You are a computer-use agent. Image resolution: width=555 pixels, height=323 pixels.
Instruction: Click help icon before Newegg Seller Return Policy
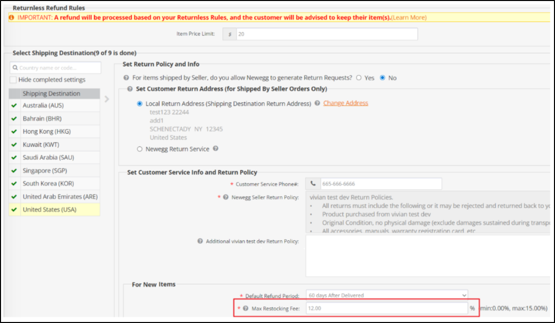click(225, 197)
